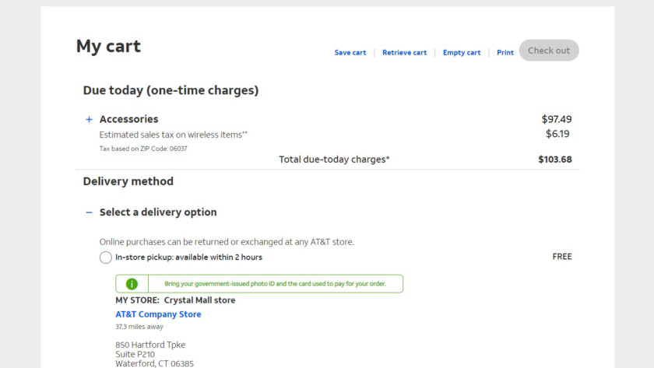Viewport: 654px width, 368px height.
Task: Click the 'My cart' page heading
Action: point(108,46)
